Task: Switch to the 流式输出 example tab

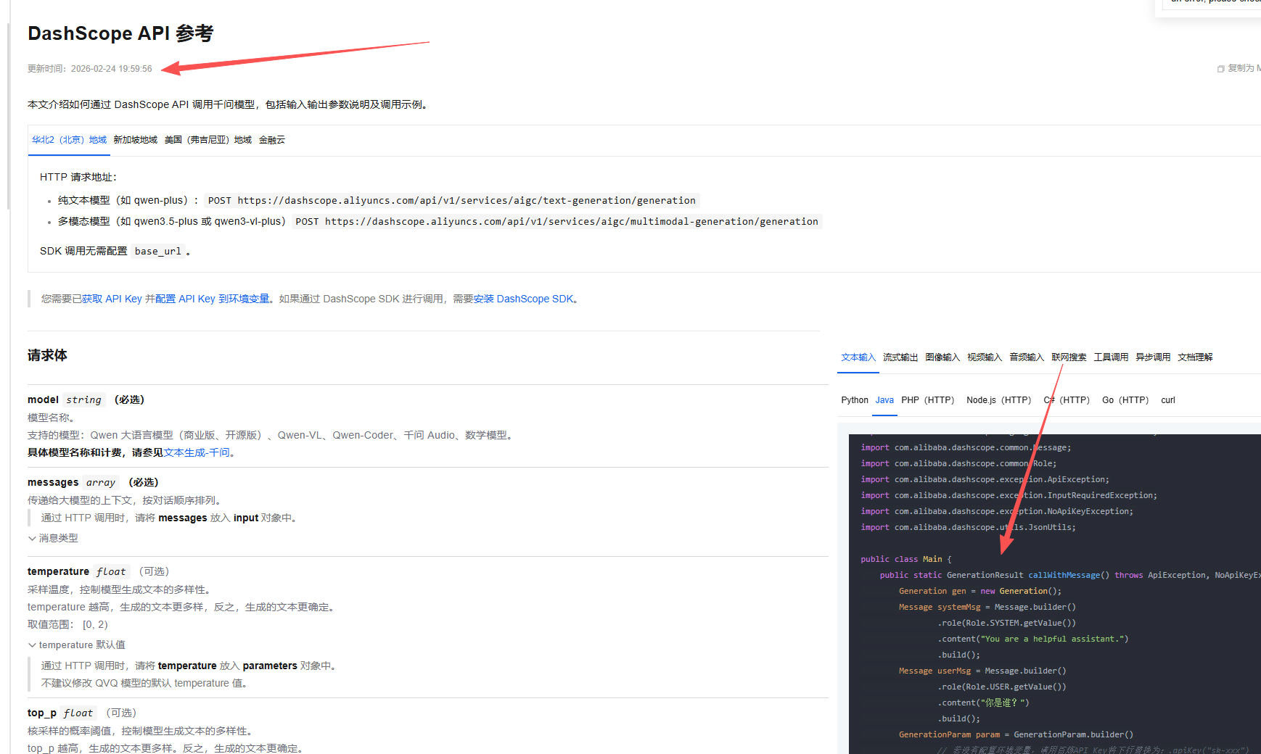Action: (900, 357)
